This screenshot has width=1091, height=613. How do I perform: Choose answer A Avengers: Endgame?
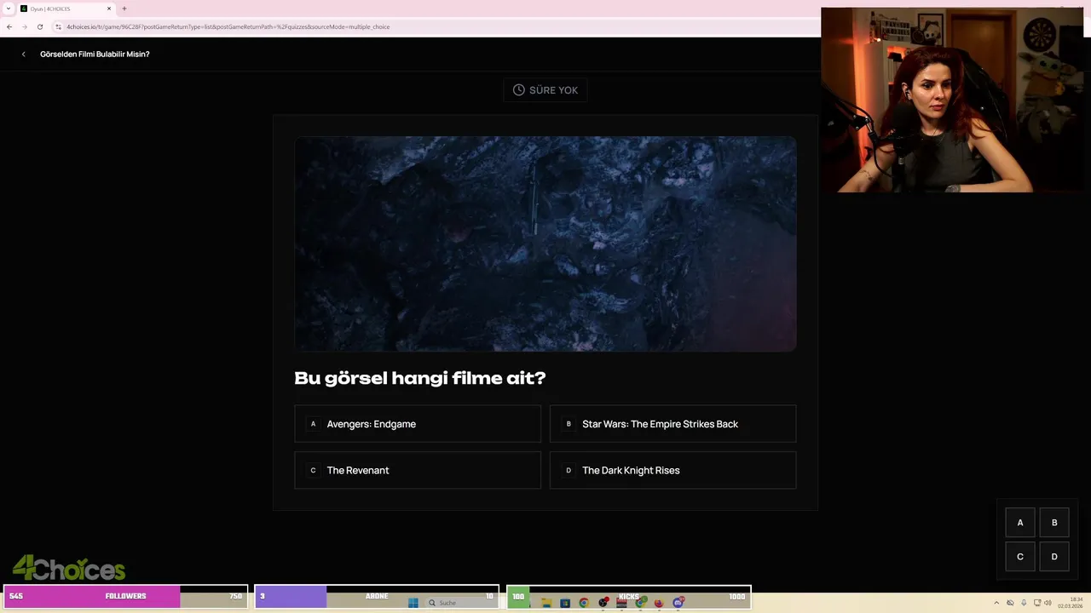click(418, 424)
